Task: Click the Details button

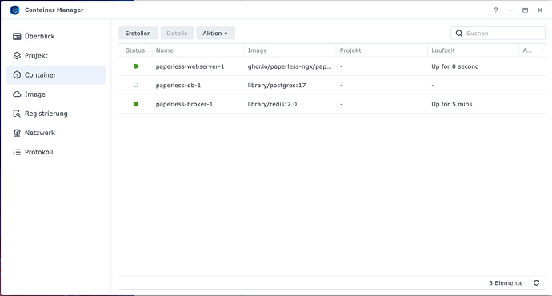Action: click(177, 34)
